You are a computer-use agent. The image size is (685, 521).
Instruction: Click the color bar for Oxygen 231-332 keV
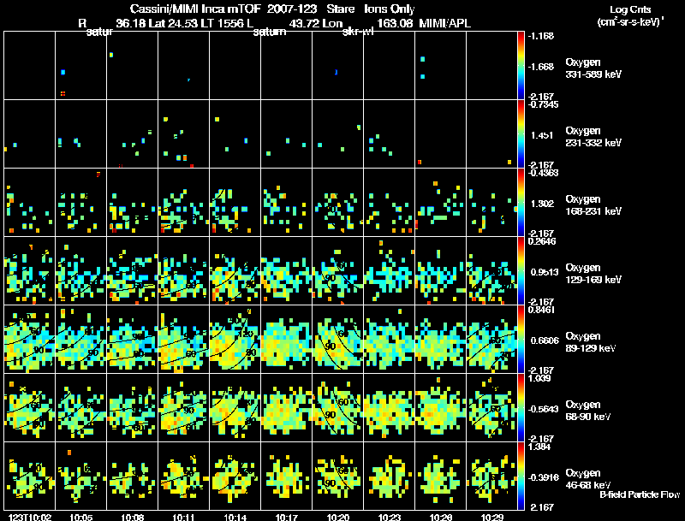(x=521, y=134)
